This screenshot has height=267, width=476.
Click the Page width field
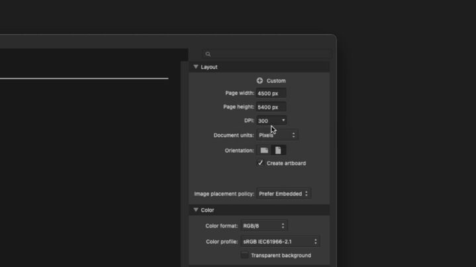pyautogui.click(x=271, y=93)
